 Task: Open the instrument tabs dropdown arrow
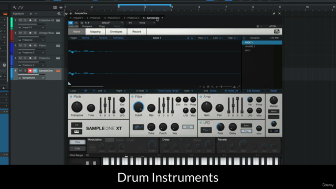(x=162, y=18)
